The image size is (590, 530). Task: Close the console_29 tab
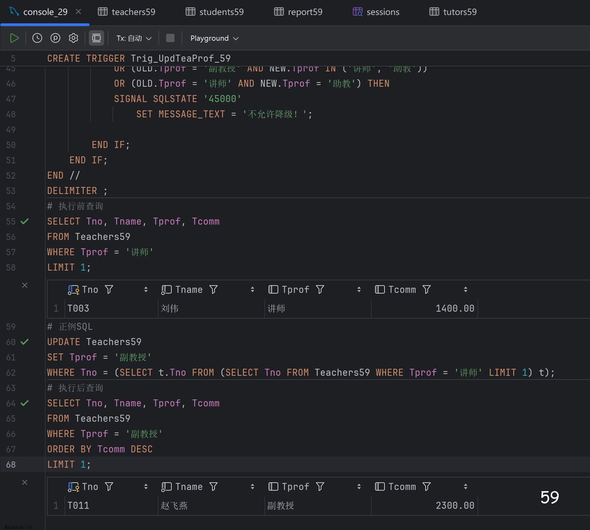click(78, 11)
